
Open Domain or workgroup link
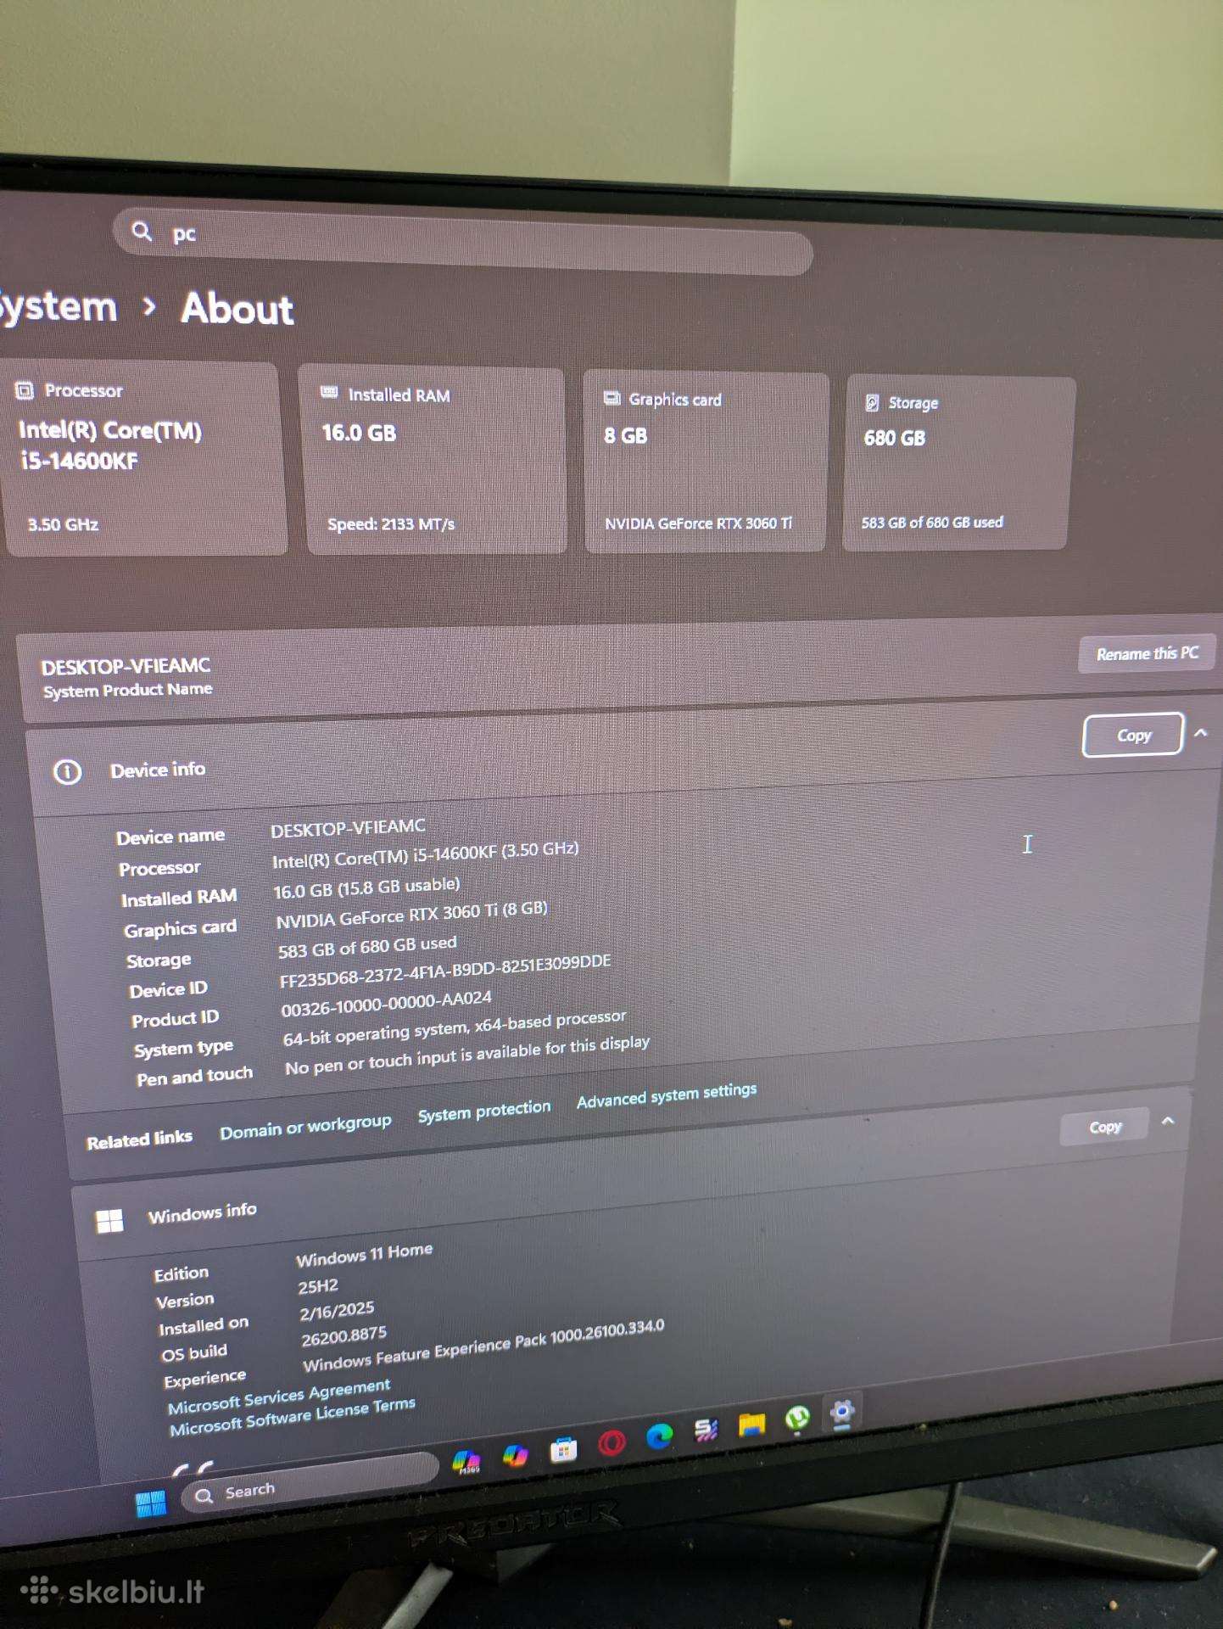click(x=305, y=1127)
